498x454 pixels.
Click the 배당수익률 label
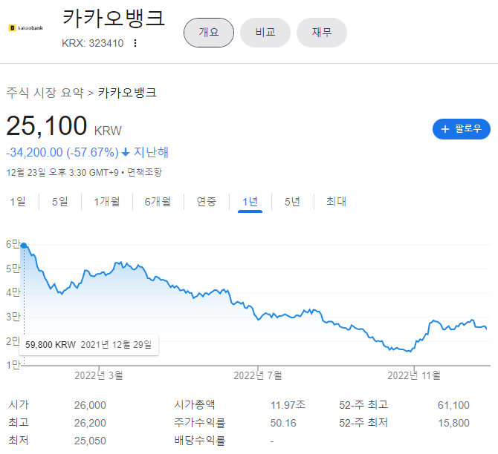click(199, 441)
